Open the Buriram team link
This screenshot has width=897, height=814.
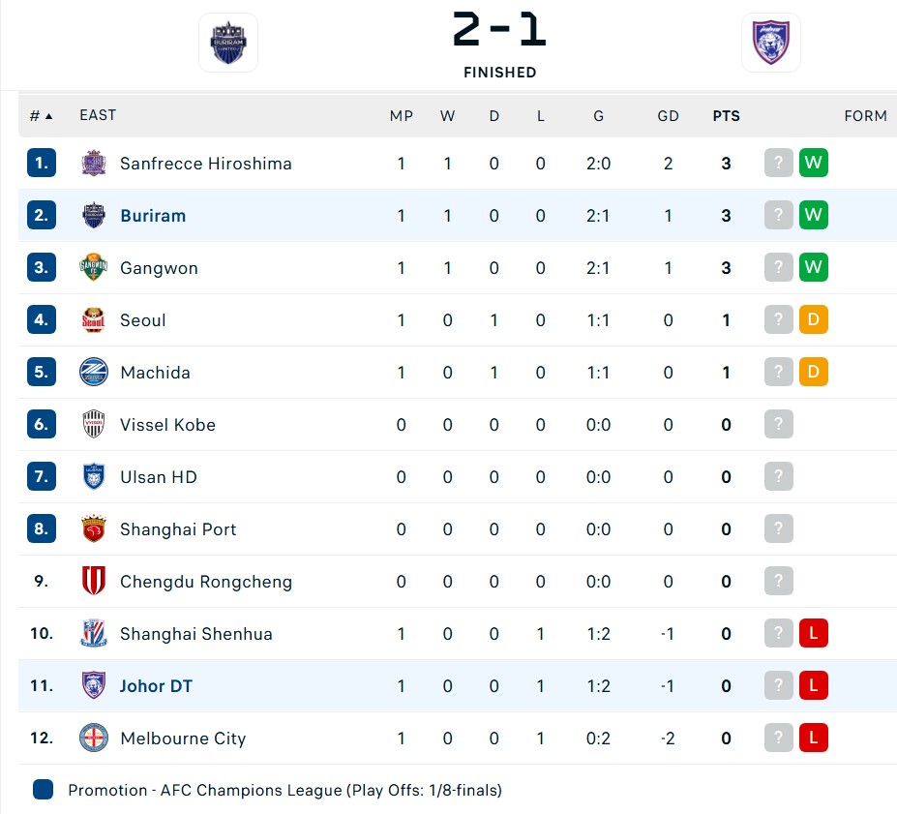click(153, 216)
